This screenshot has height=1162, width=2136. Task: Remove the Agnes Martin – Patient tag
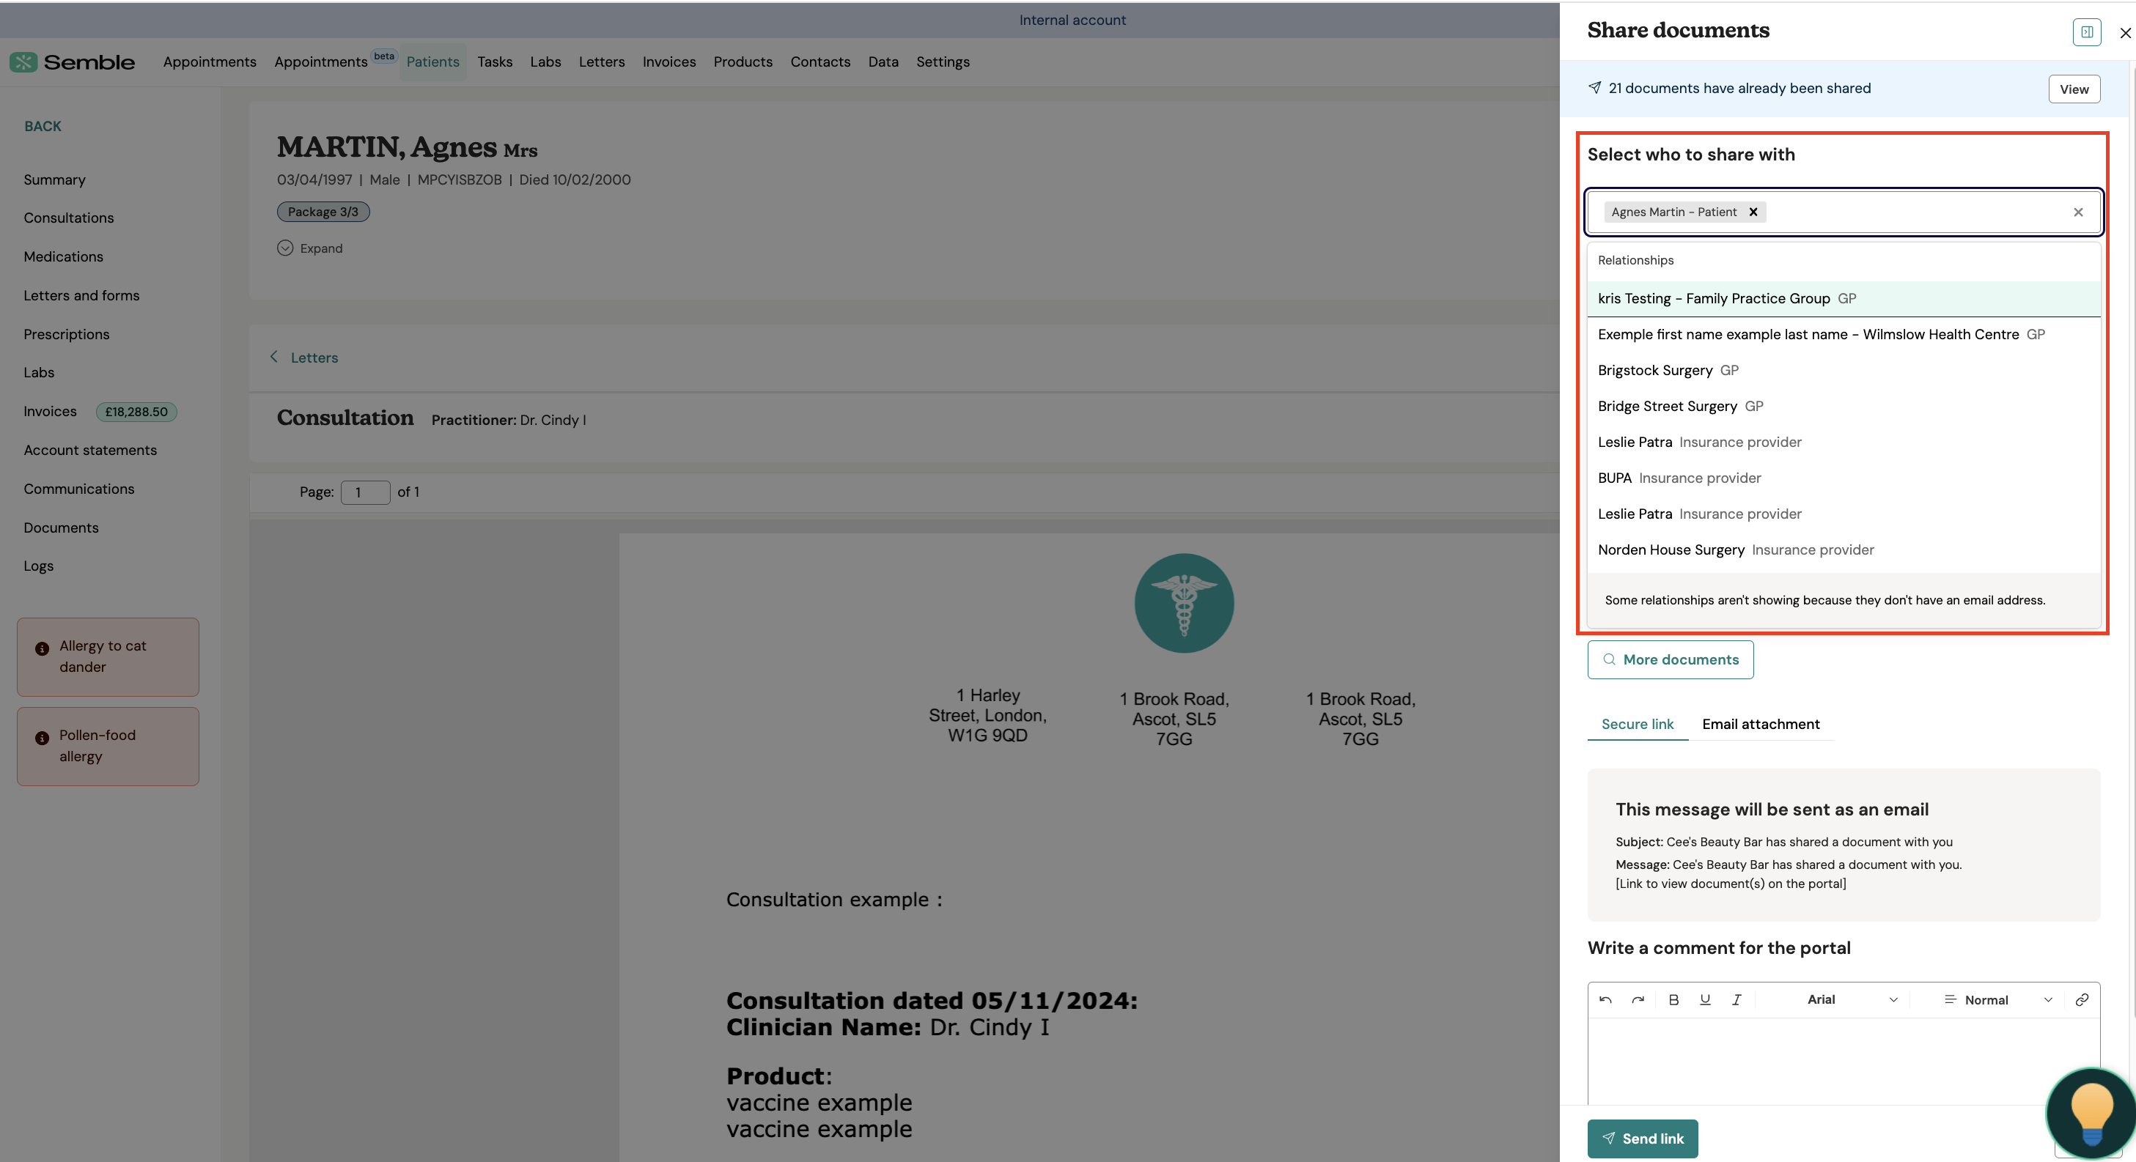1753,212
